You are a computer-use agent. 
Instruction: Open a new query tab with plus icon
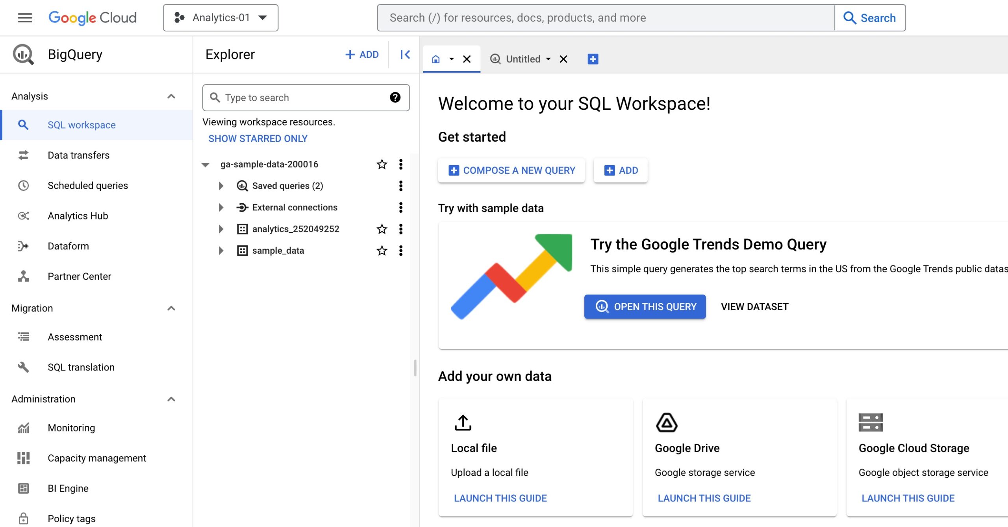pos(593,59)
